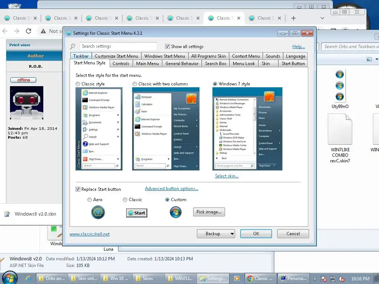Open the Search Box tab
The width and height of the screenshot is (379, 284).
tap(216, 64)
